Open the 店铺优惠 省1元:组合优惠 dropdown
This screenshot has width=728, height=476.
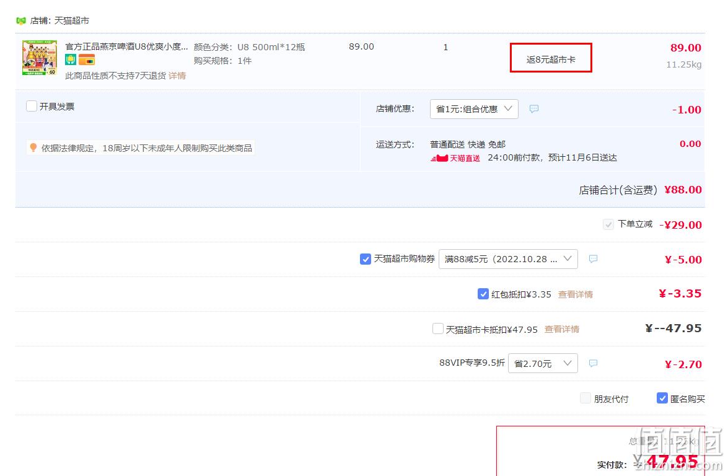pyautogui.click(x=474, y=108)
